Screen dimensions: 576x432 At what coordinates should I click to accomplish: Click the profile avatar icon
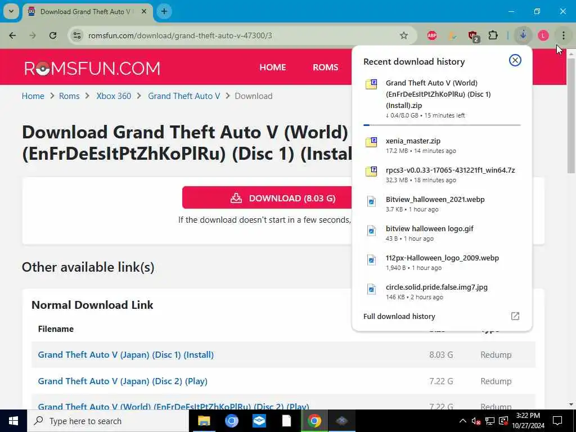543,35
